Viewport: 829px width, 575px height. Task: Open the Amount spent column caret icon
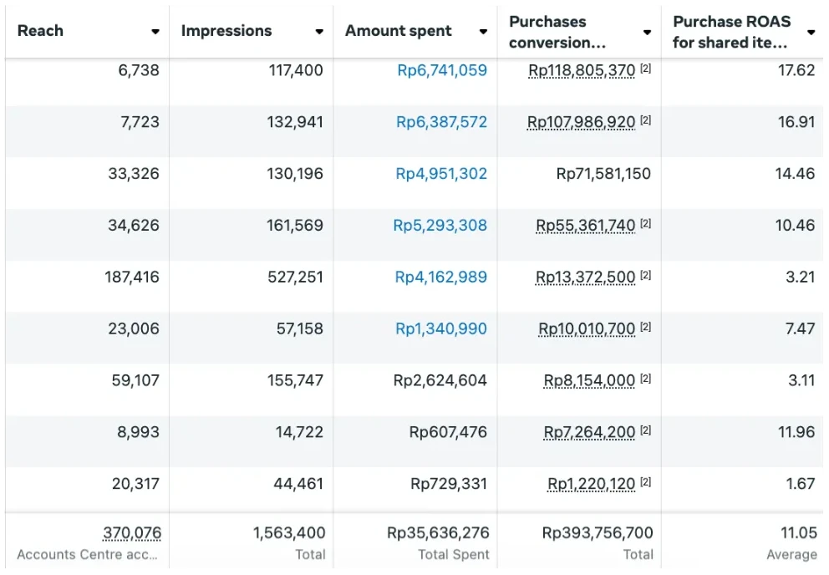tap(483, 31)
